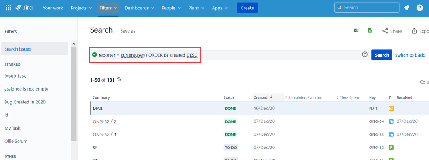The width and height of the screenshot is (429, 160).
Task: Go to Your work
Action: (53, 8)
